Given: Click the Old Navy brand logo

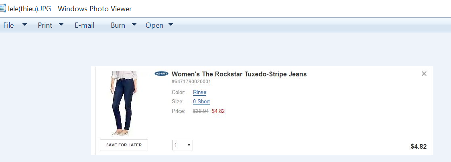Looking at the screenshot, I should click(161, 74).
